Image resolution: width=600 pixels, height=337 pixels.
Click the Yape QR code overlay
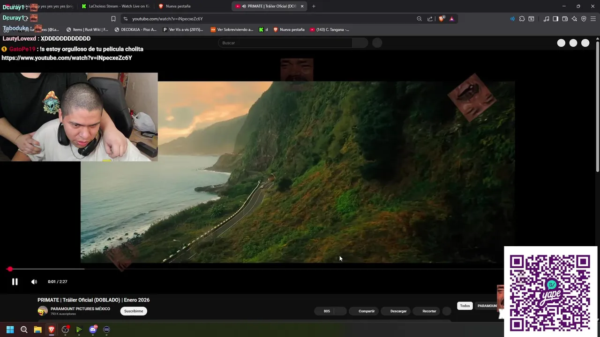[x=551, y=293]
